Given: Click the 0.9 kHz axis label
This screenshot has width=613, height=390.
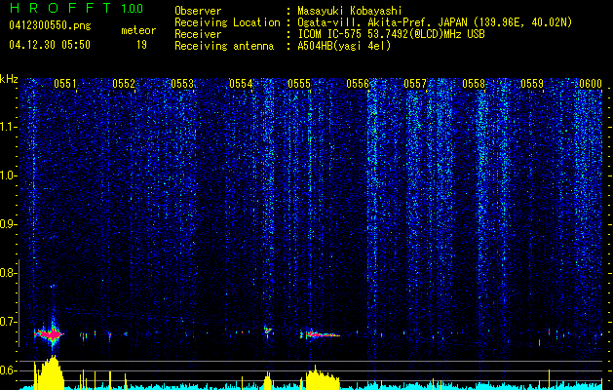Looking at the screenshot, I should [7, 224].
